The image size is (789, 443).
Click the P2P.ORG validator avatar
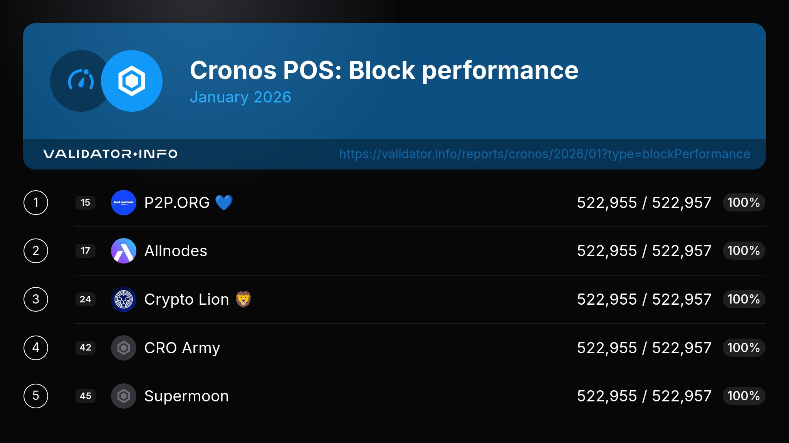(124, 203)
